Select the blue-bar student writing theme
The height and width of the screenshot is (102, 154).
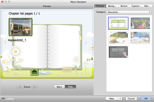(140, 38)
